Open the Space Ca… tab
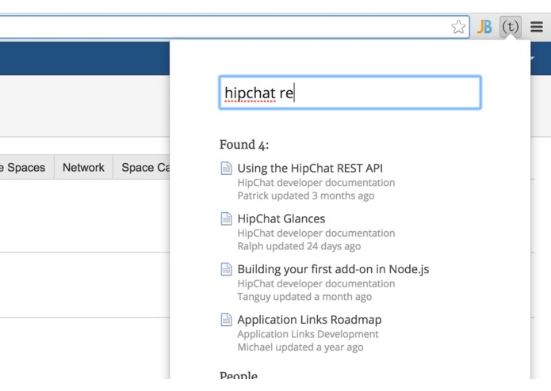The image size is (551, 391). click(x=142, y=167)
